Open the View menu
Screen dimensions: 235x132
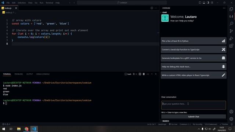tap(30, 3)
